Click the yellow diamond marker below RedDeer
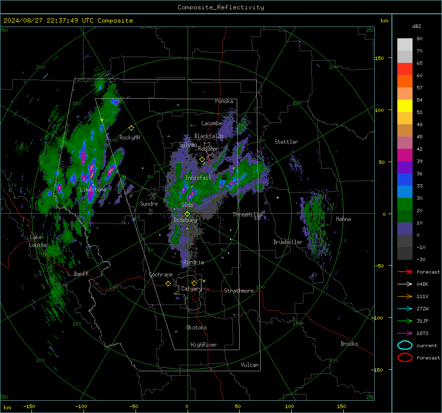This screenshot has height=413, width=442. tap(202, 160)
